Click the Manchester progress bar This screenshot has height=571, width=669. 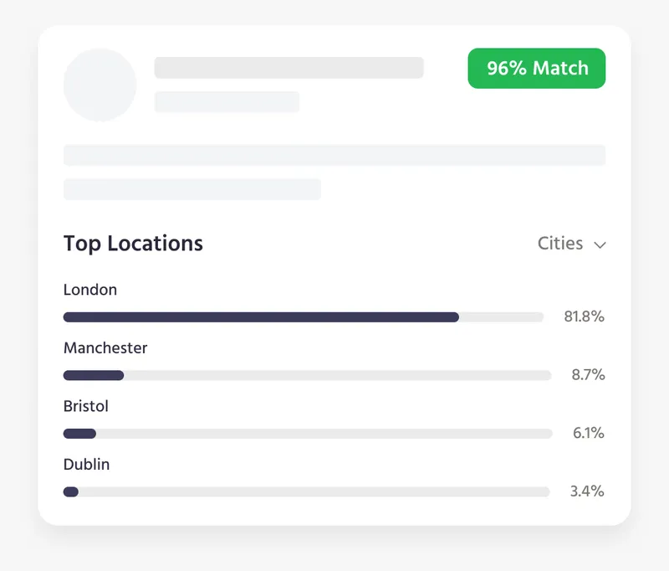(x=307, y=375)
